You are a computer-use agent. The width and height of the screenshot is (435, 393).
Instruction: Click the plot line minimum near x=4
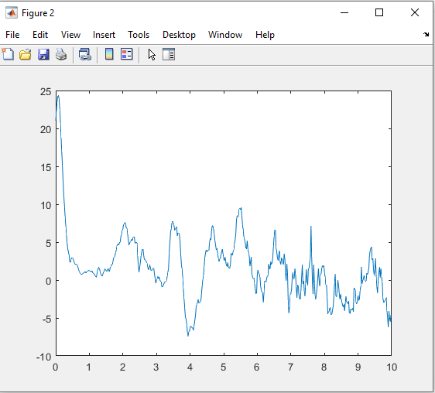click(x=188, y=336)
